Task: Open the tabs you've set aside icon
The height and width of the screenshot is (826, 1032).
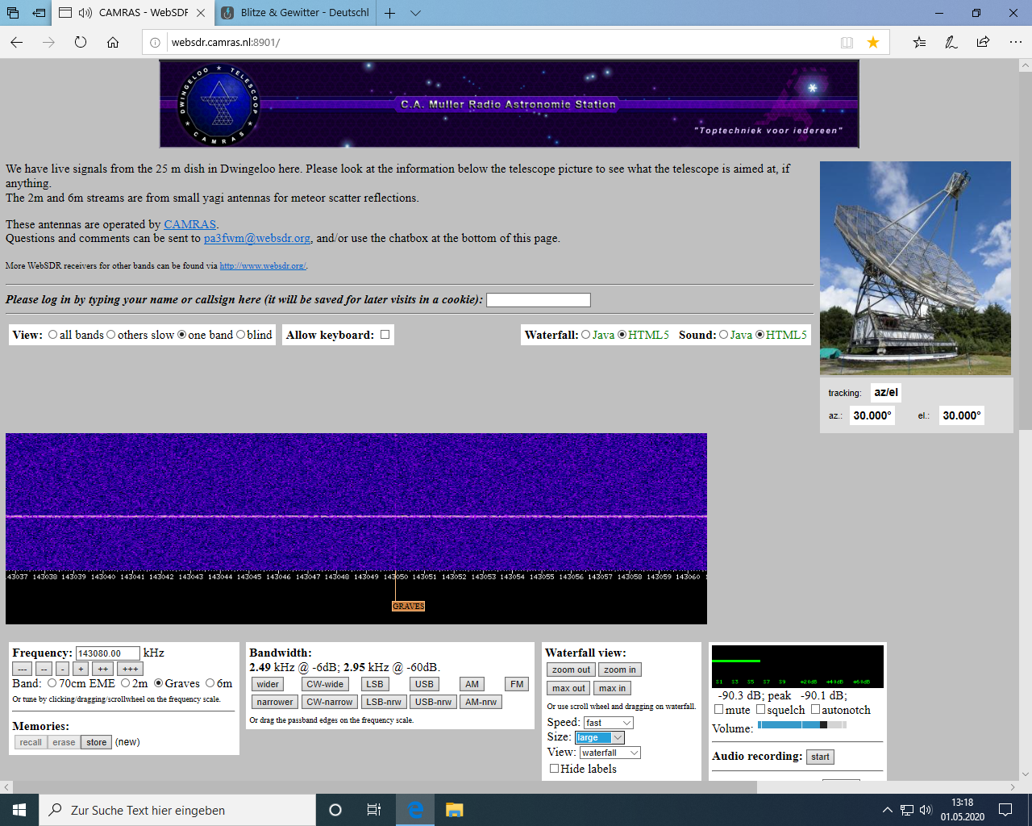Action: coord(12,13)
